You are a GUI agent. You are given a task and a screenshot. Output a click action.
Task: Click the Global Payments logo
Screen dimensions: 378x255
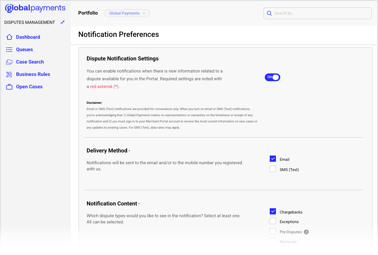point(35,8)
